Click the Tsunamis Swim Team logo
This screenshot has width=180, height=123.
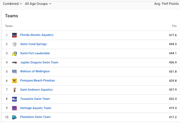(14, 99)
